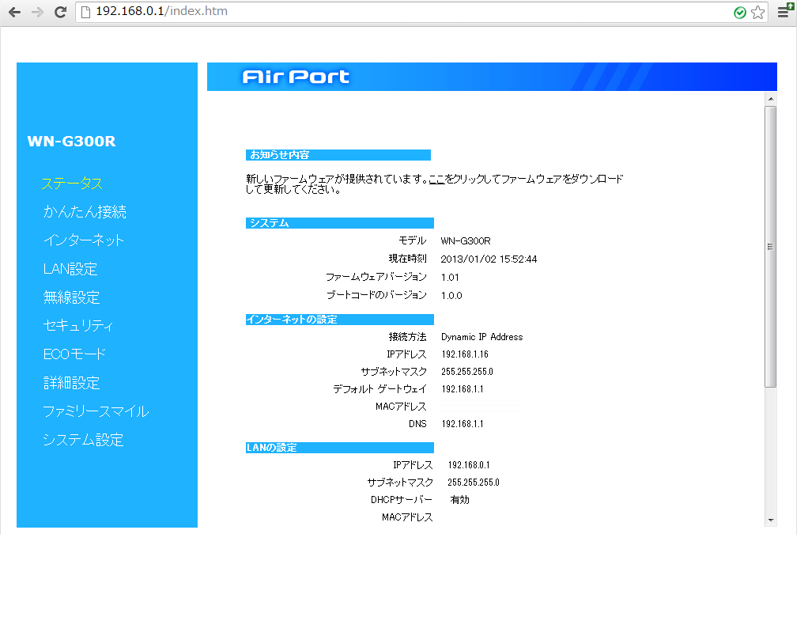
Task: Click the お知らせ内容 section header
Action: click(338, 155)
